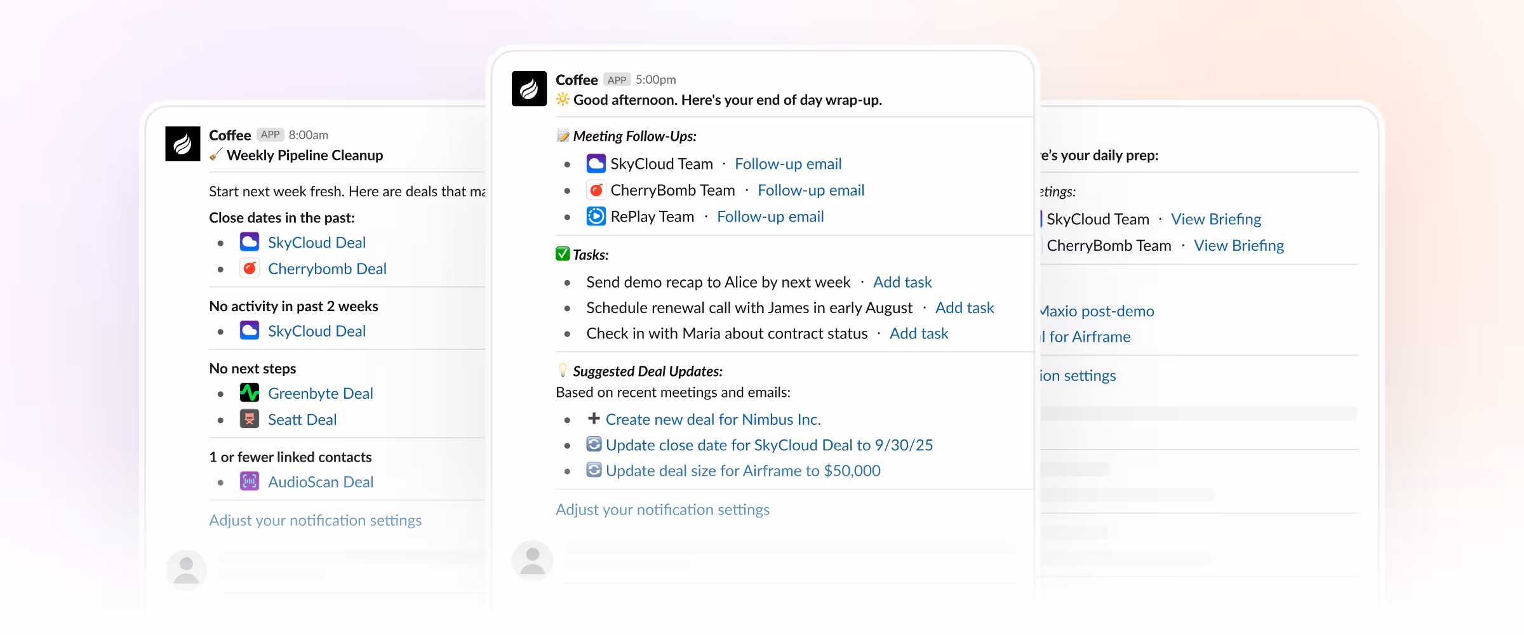The width and height of the screenshot is (1524, 635).
Task: Click the 5:00pm timestamp
Action: [656, 80]
